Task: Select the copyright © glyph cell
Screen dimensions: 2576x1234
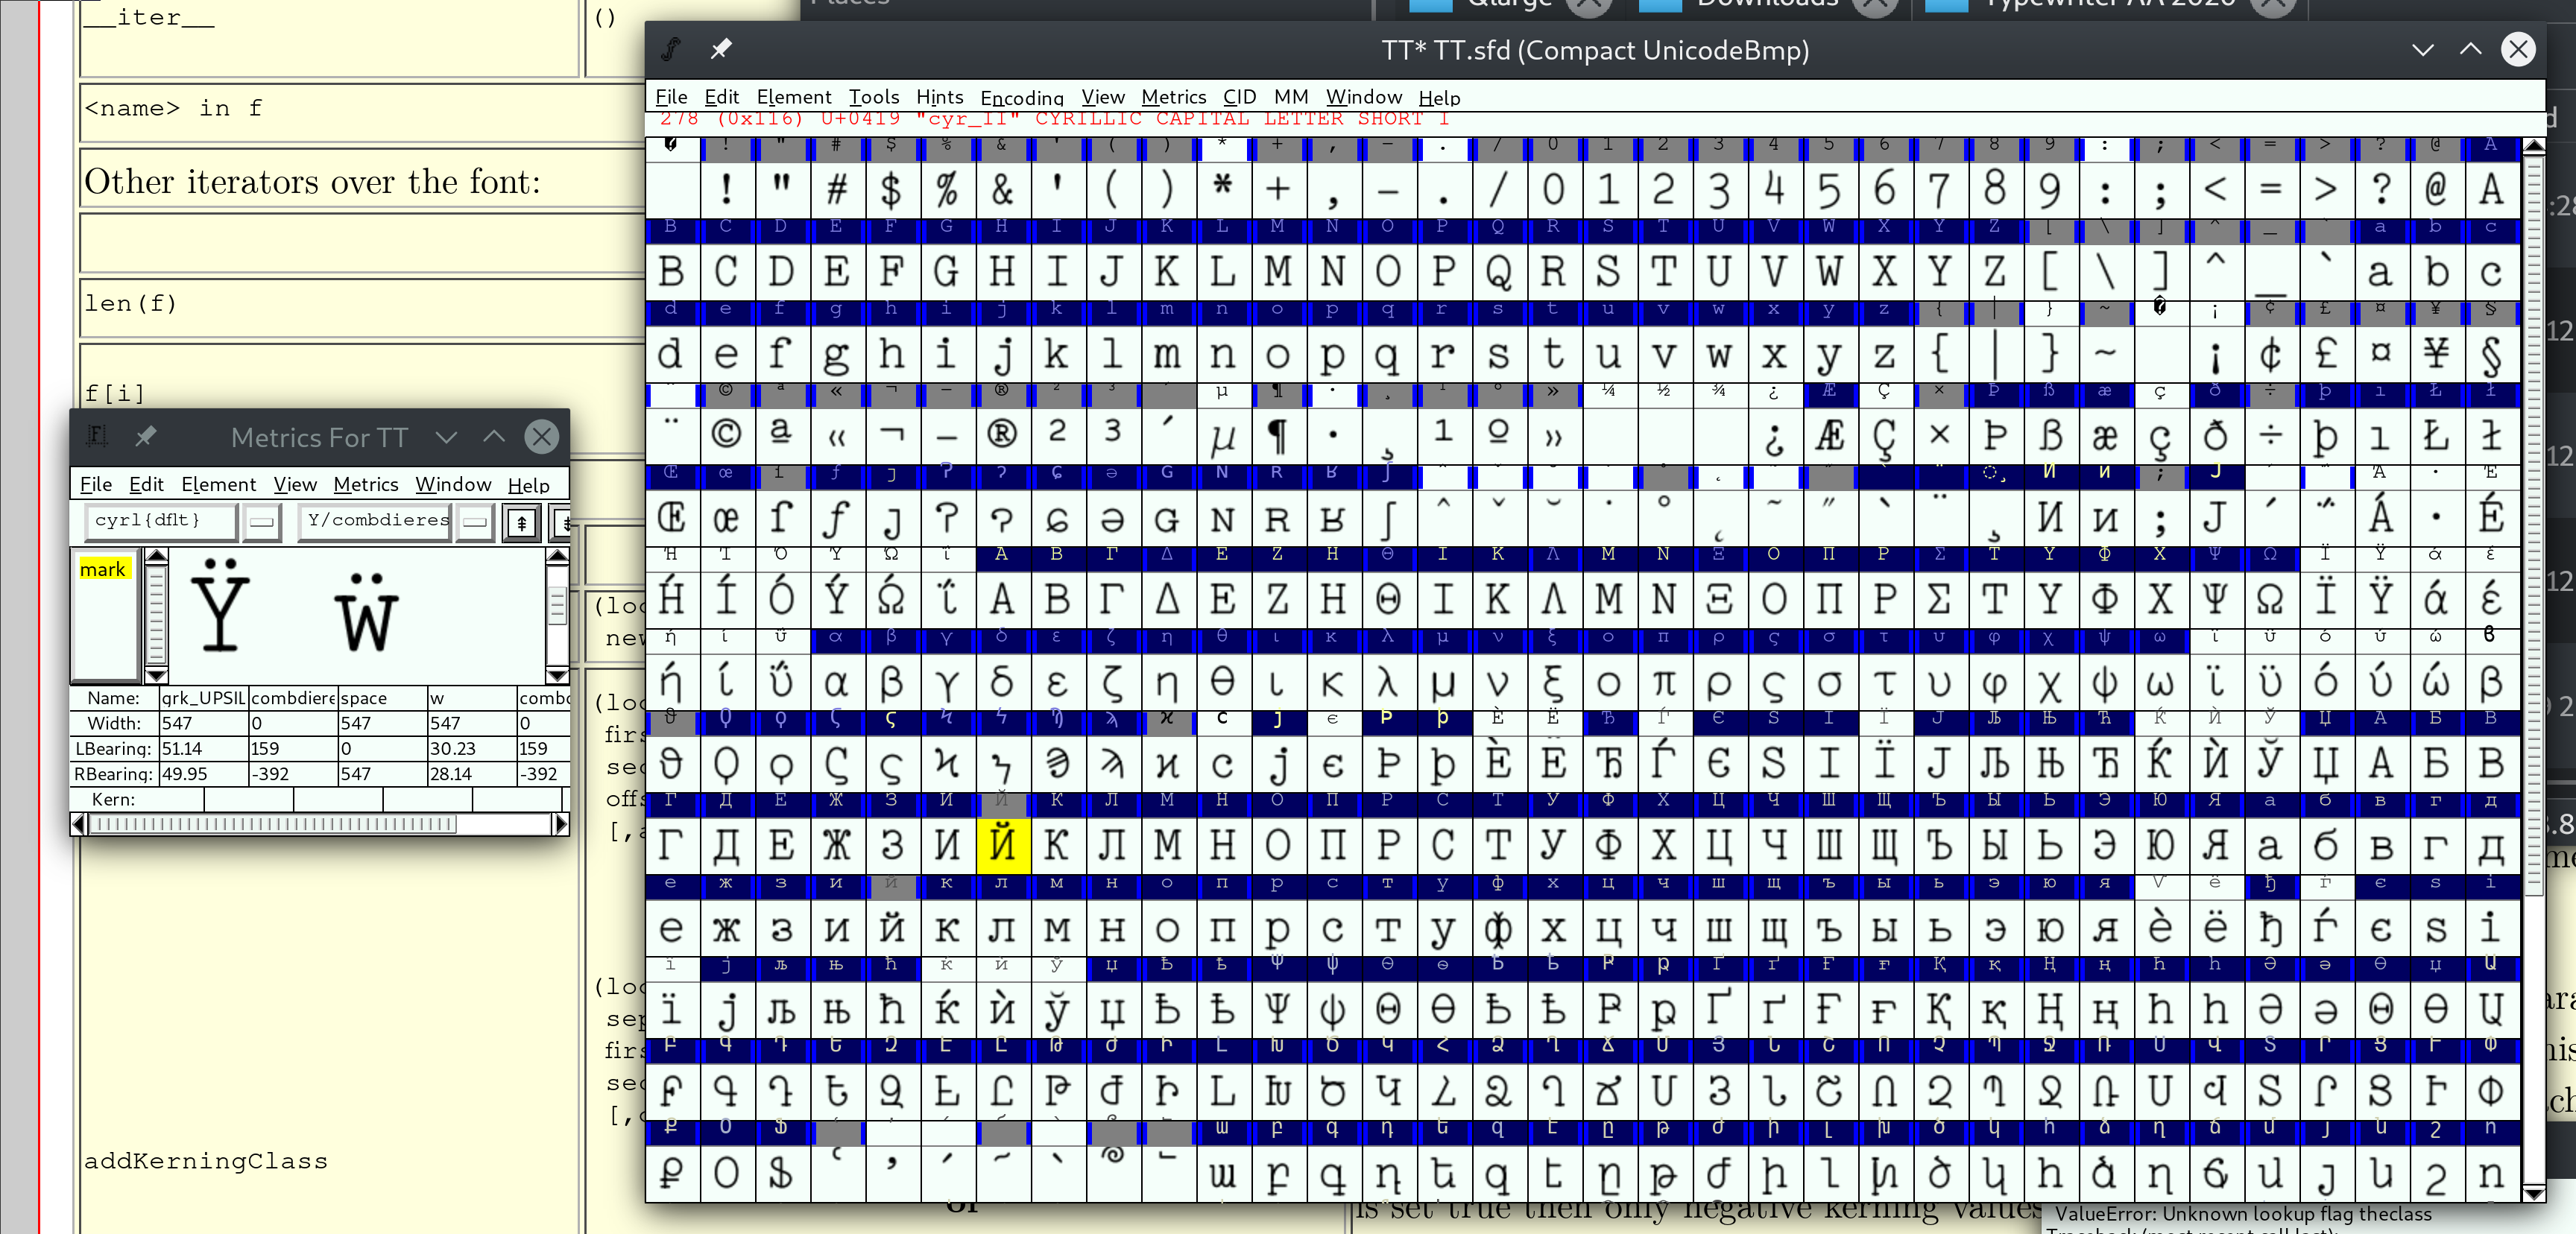Action: tap(726, 434)
